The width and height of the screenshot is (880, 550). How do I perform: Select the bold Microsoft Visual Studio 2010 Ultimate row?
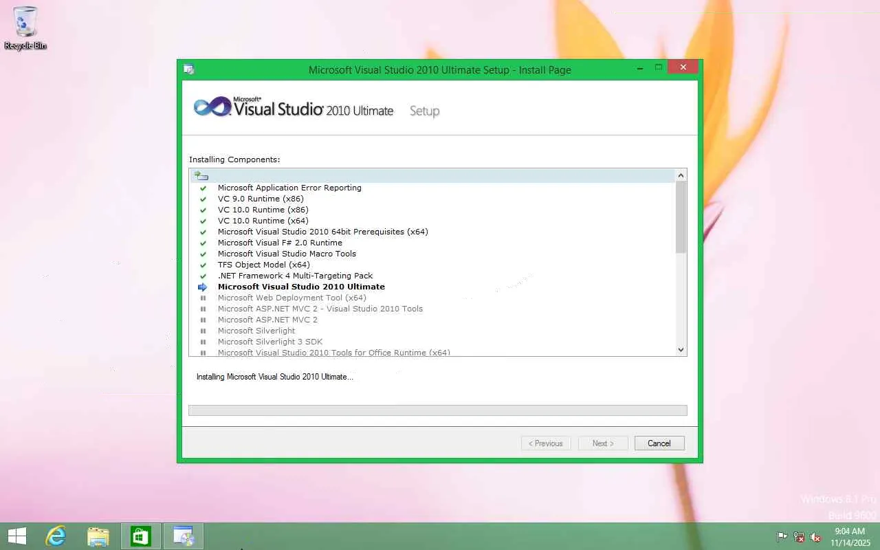432,287
